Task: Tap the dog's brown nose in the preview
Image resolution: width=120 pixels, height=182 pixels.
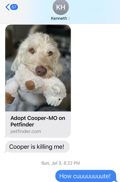Action: click(41, 71)
